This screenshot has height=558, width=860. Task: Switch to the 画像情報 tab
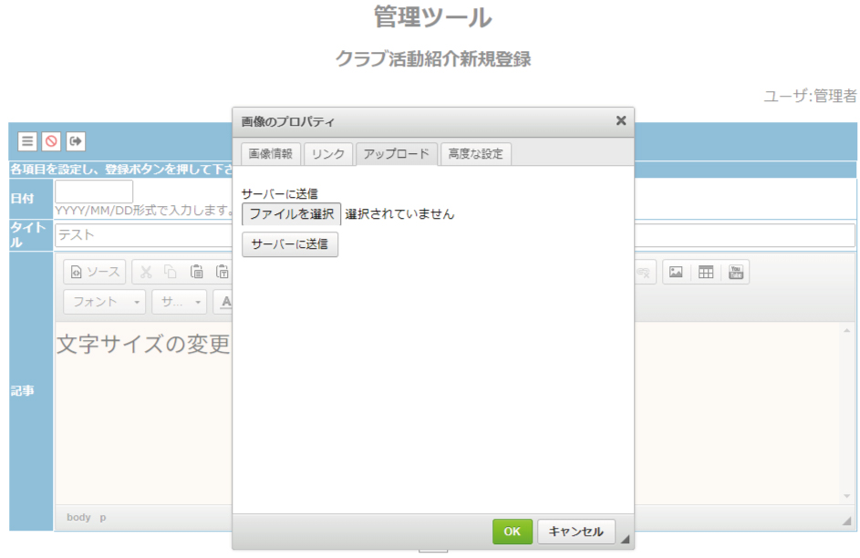[271, 154]
